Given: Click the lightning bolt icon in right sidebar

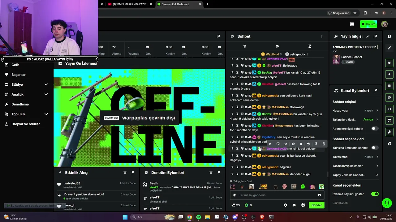Looking at the screenshot, I should coord(389,74).
